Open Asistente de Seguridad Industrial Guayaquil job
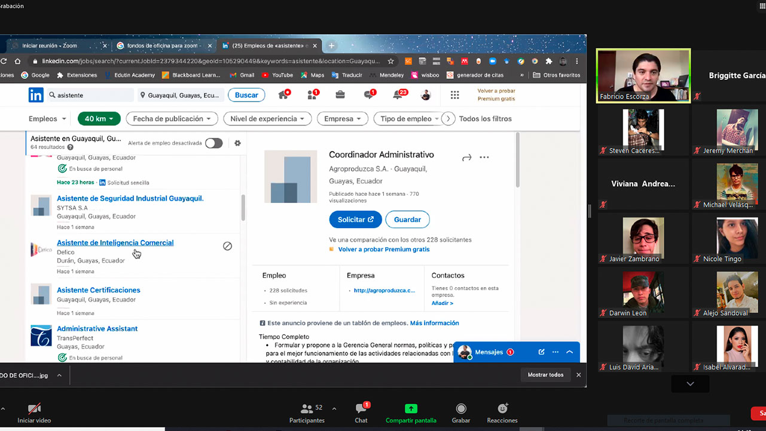766x431 pixels. point(130,198)
